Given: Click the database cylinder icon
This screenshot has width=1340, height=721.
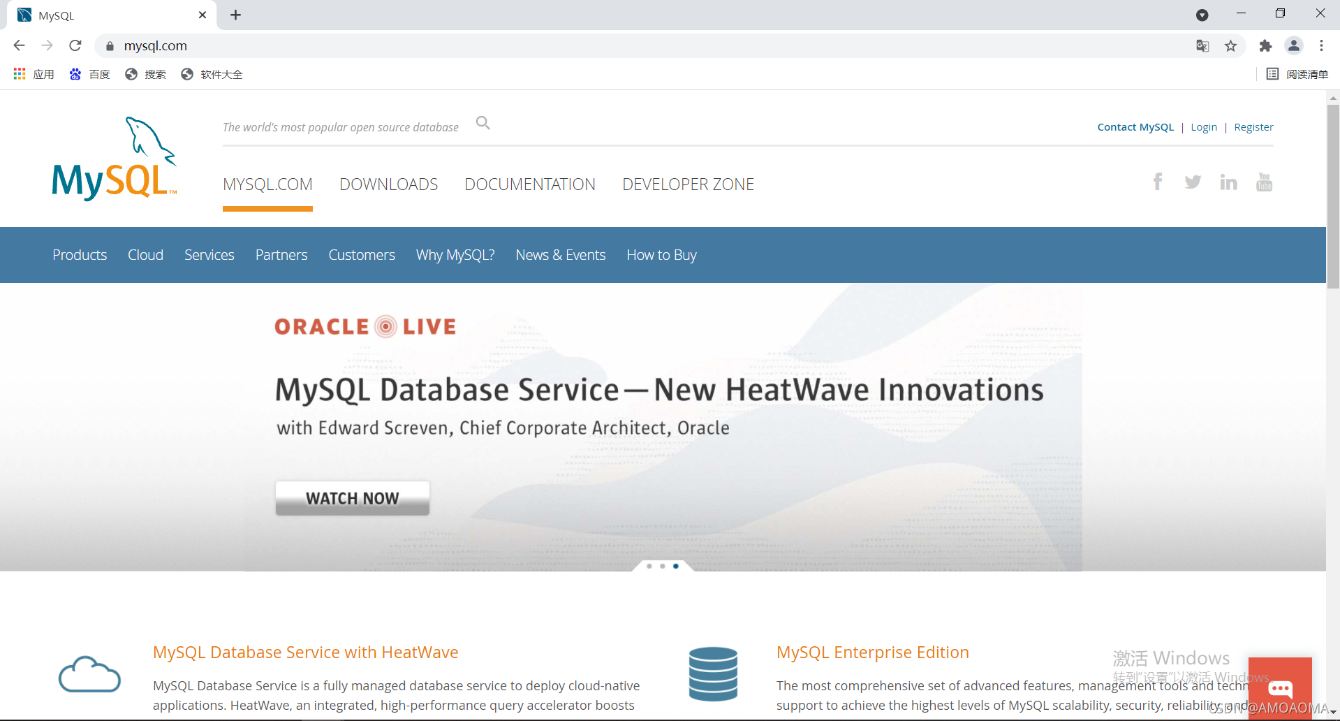Looking at the screenshot, I should point(713,674).
